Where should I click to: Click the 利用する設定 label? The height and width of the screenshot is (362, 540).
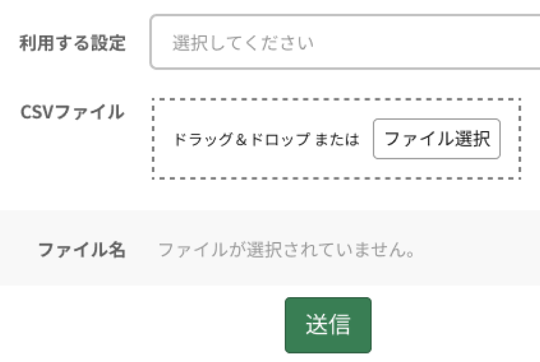[72, 43]
